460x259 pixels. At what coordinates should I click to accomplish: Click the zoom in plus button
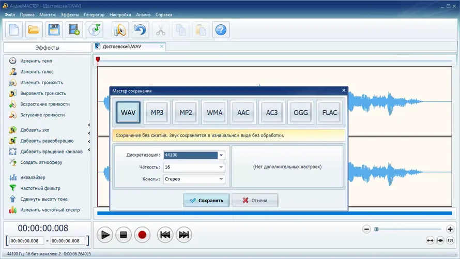point(450,229)
